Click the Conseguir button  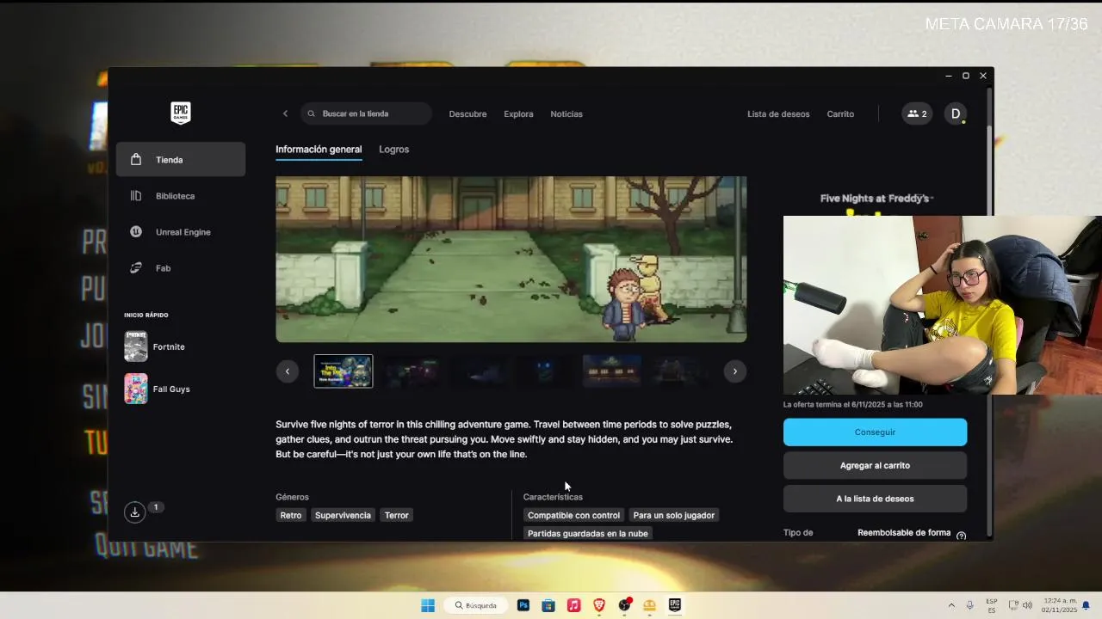(875, 432)
